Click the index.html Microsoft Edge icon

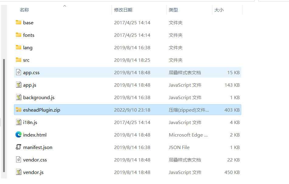[18, 135]
